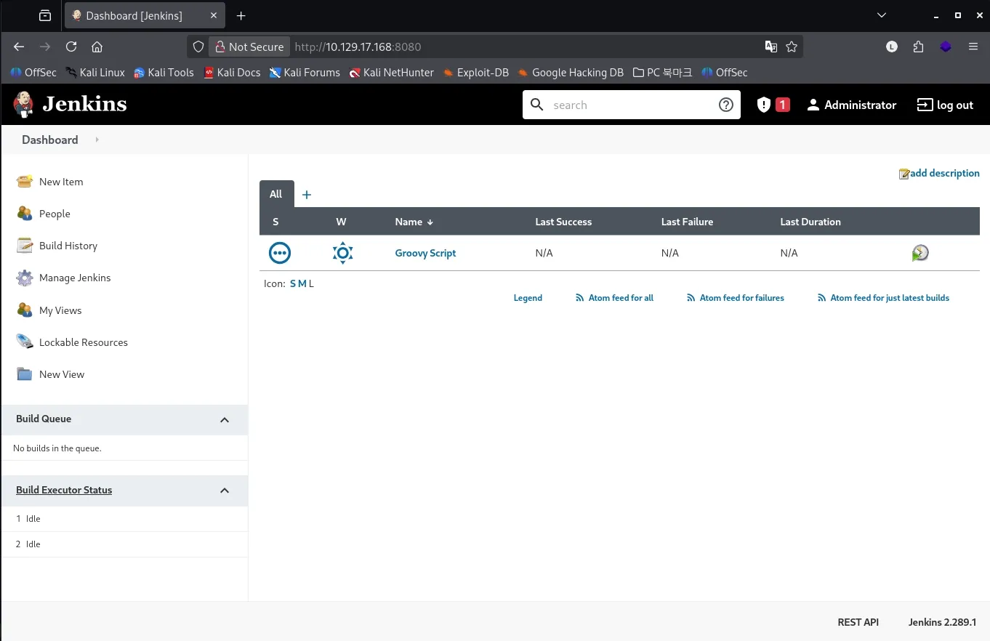Open the Legend link
Screen dimensions: 990x641
528,298
